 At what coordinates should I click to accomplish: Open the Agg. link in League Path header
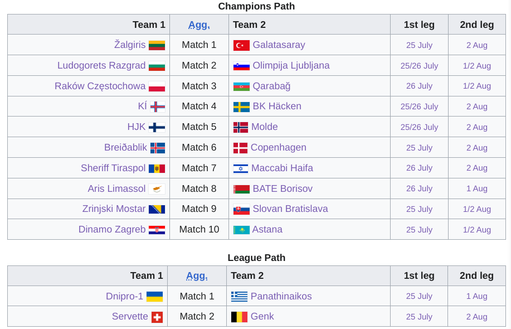tap(197, 276)
